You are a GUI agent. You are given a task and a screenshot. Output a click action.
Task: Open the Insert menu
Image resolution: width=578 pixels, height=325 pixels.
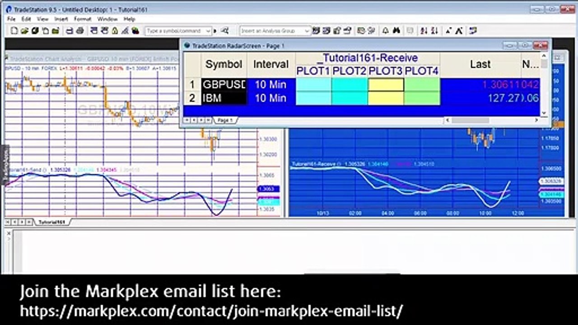[x=61, y=19]
